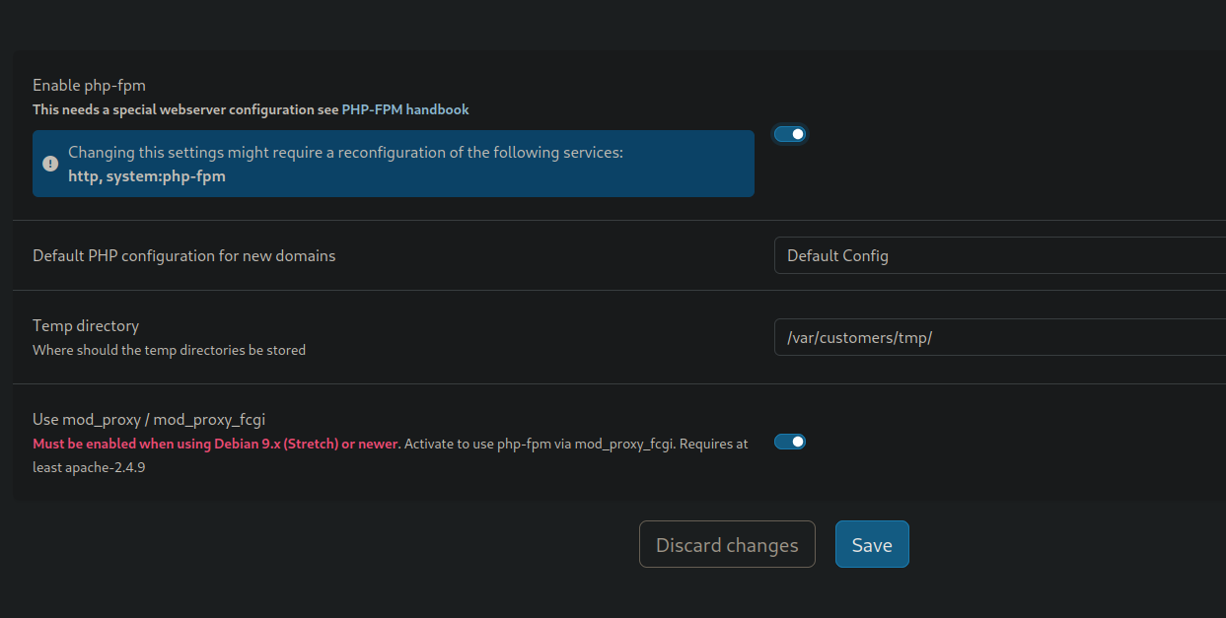Toggle the Enable php-fpm switch
Viewport: 1226px width, 618px height.
[790, 134]
